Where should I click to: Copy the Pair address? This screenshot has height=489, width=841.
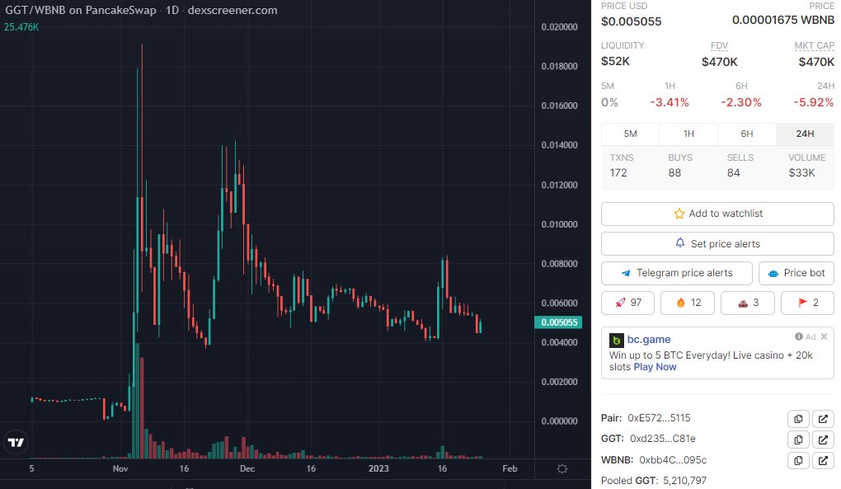[x=798, y=419]
